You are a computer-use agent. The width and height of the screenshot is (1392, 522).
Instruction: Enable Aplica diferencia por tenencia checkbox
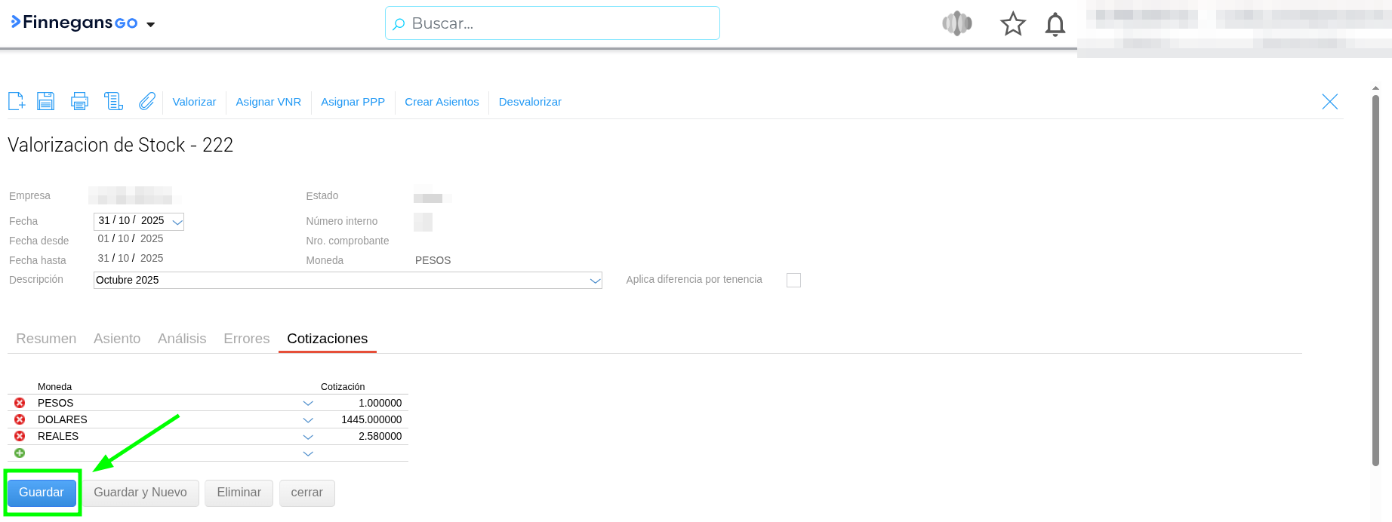793,280
